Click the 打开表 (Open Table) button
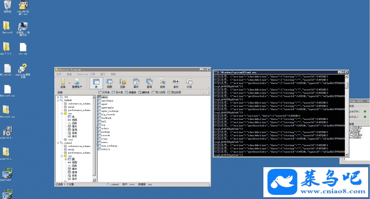This screenshot has width=370, height=199. pyautogui.click(x=104, y=92)
